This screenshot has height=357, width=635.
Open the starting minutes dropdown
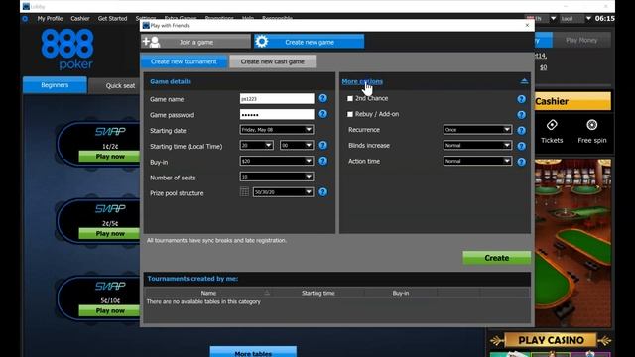pos(297,146)
